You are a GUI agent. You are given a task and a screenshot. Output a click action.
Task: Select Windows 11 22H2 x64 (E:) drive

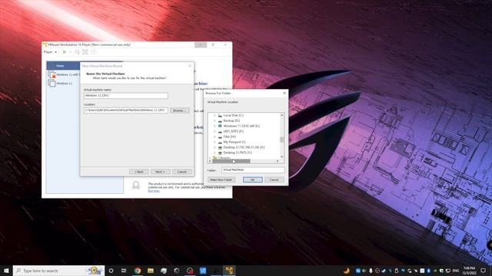(241, 126)
